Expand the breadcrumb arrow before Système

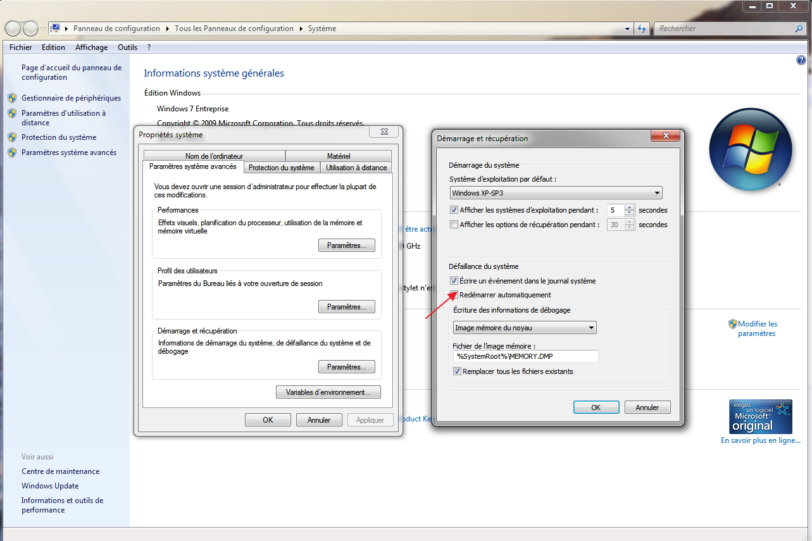click(301, 28)
